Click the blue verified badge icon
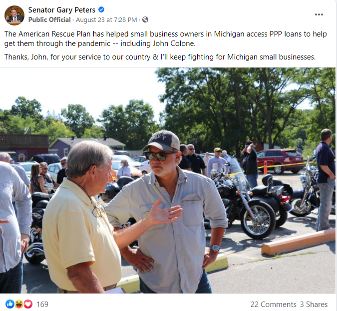 tap(101, 9)
